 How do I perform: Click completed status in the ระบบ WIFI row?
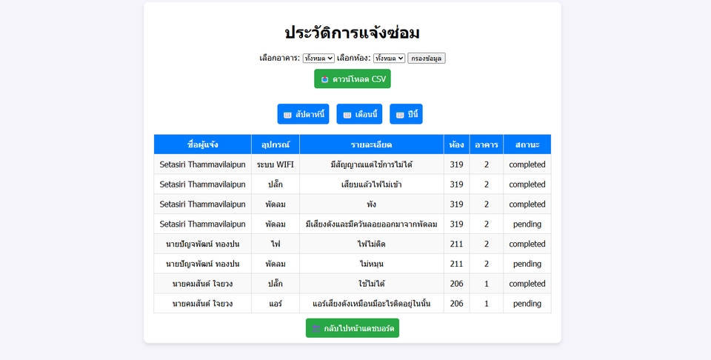(x=527, y=164)
